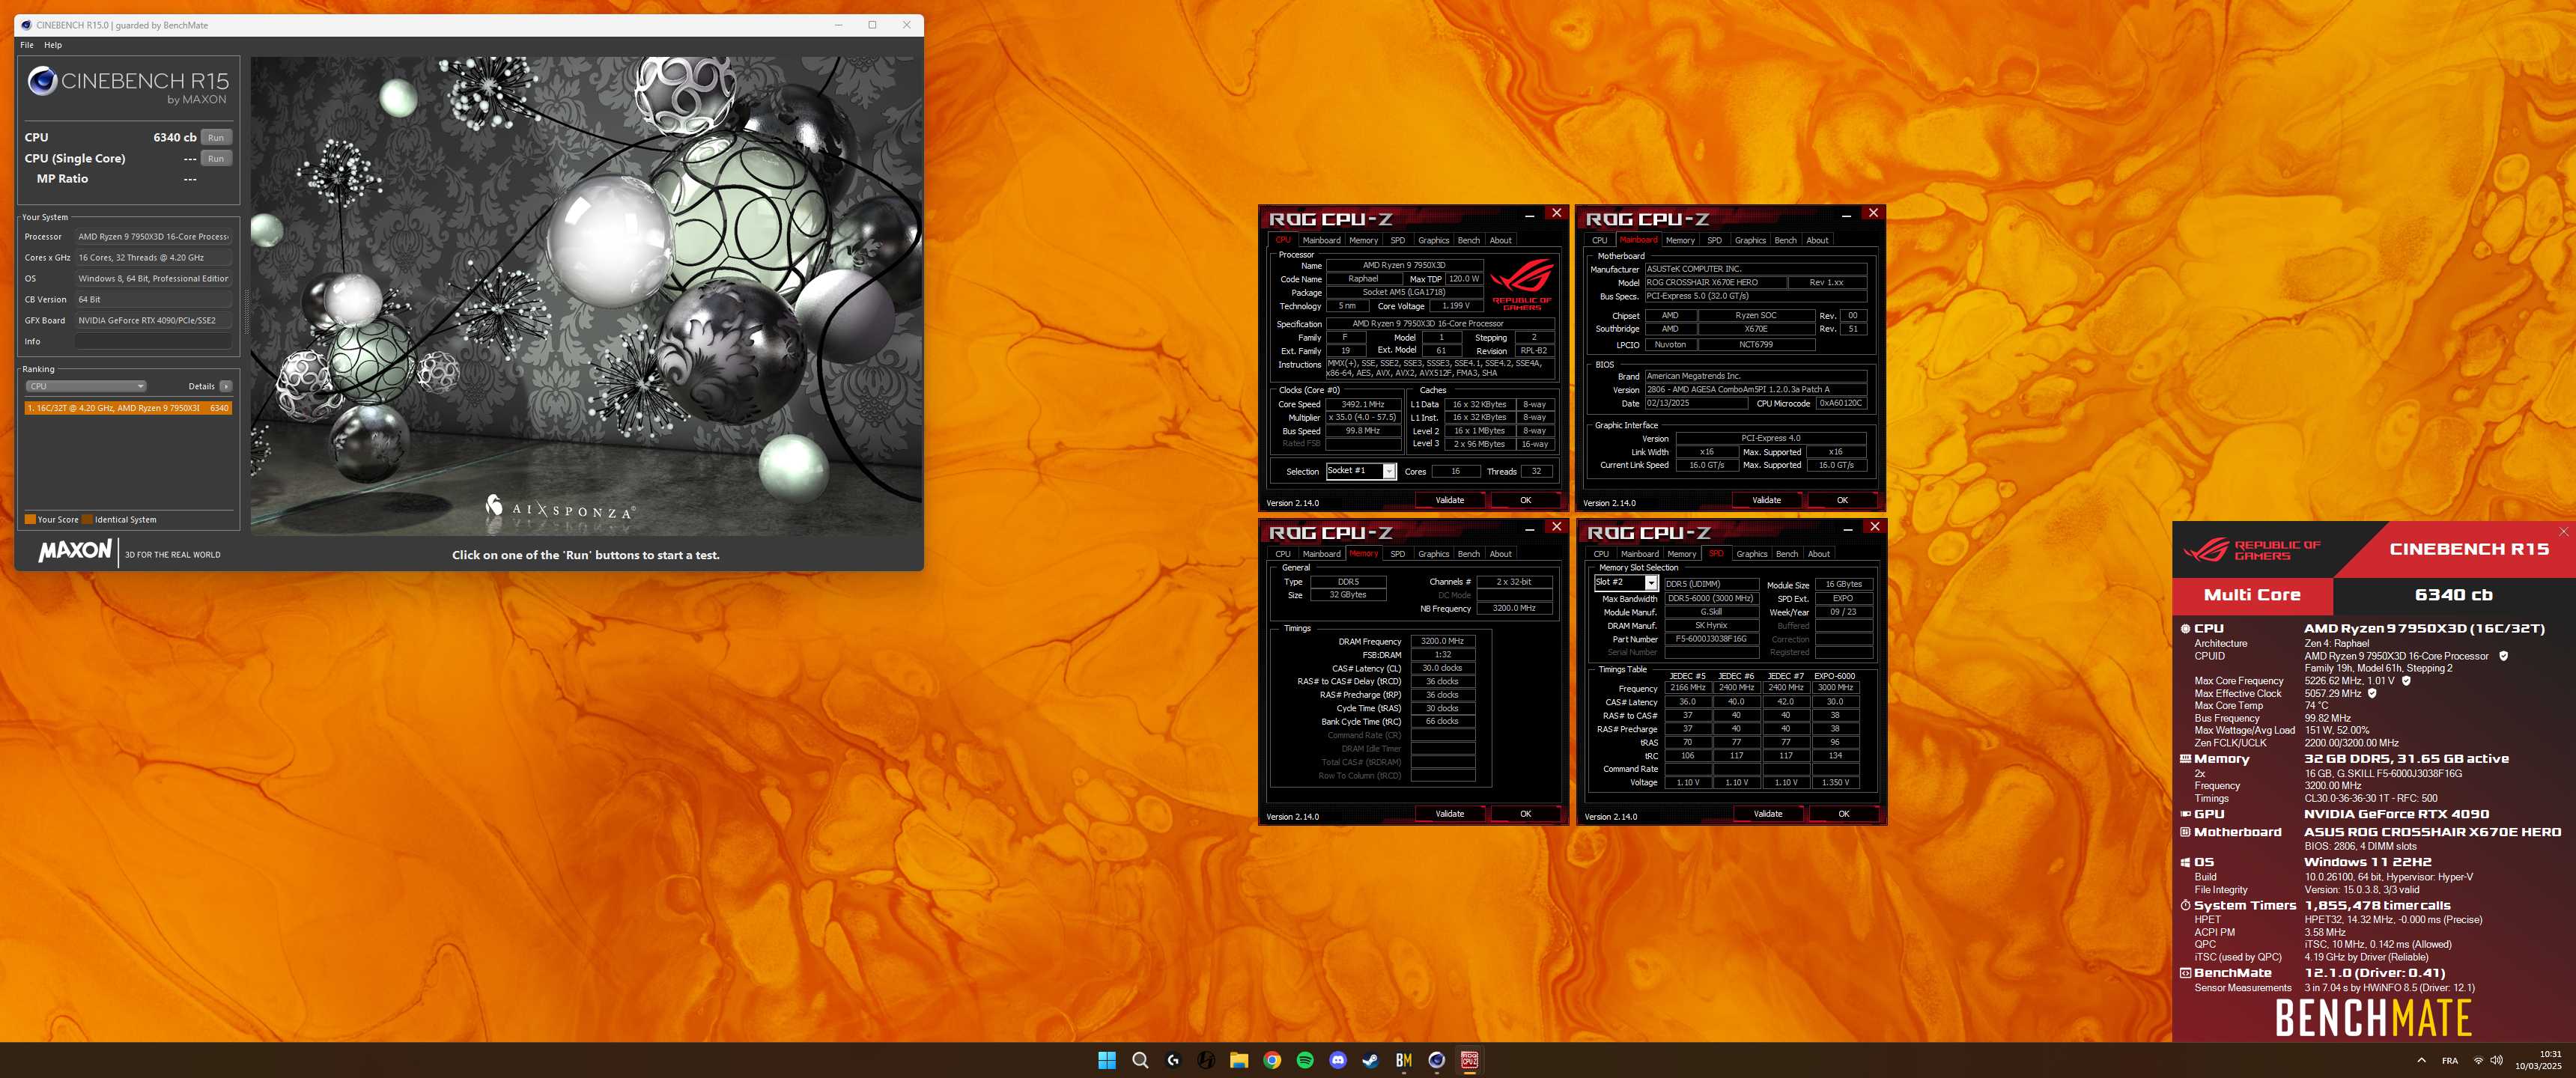Click the Info input field in Cinebench
2576x1078 pixels.
click(154, 342)
